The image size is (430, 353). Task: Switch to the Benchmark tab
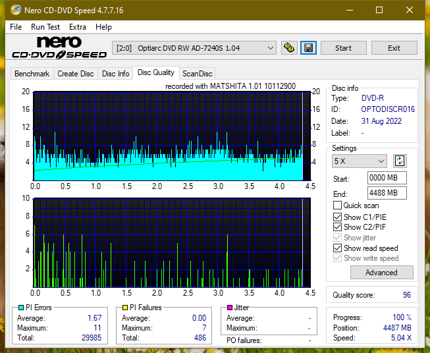click(x=32, y=74)
